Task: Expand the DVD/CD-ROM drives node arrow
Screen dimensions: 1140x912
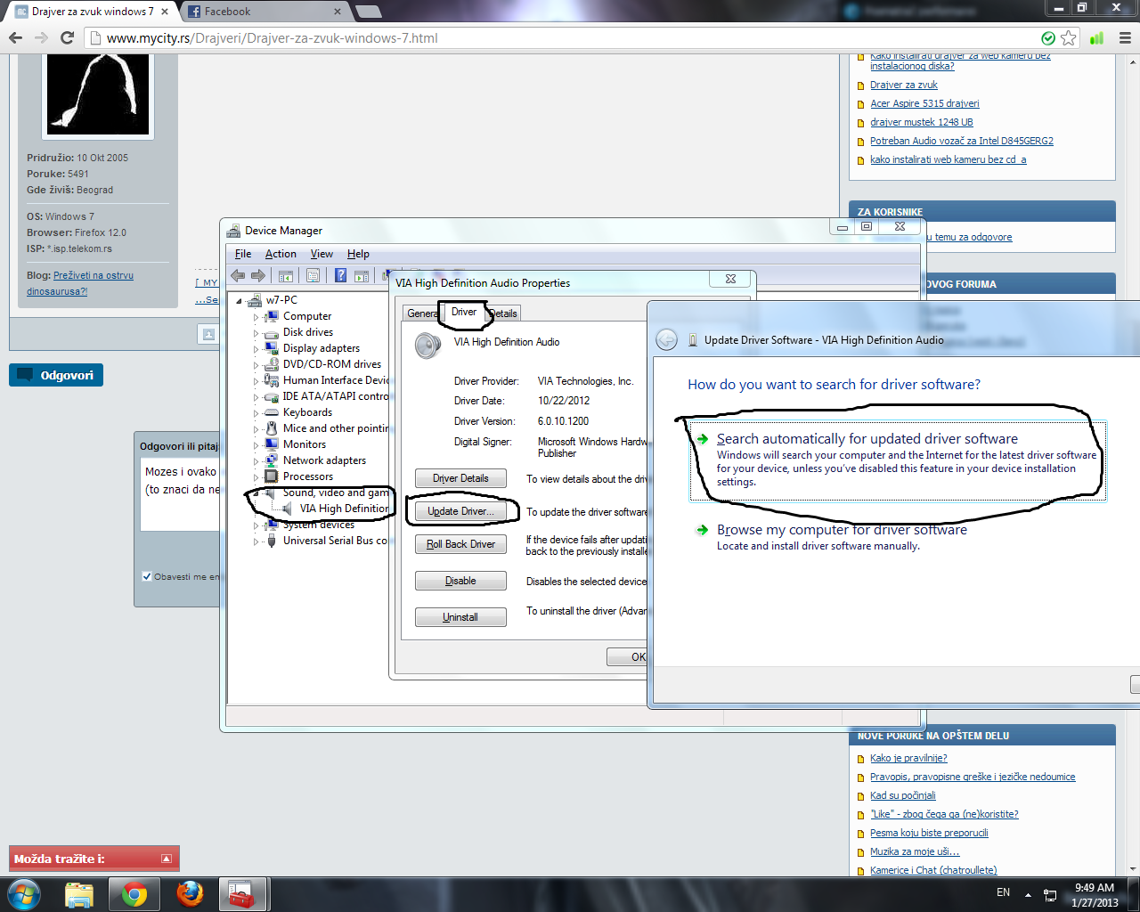Action: tap(256, 365)
